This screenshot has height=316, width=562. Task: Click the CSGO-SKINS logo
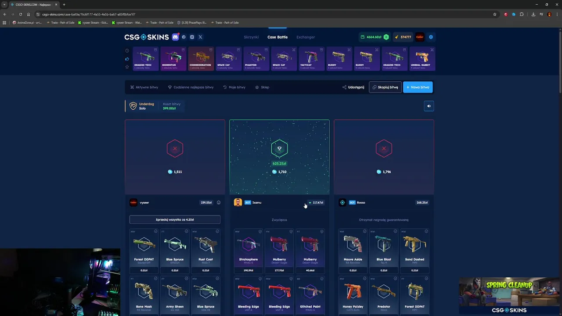tap(147, 37)
